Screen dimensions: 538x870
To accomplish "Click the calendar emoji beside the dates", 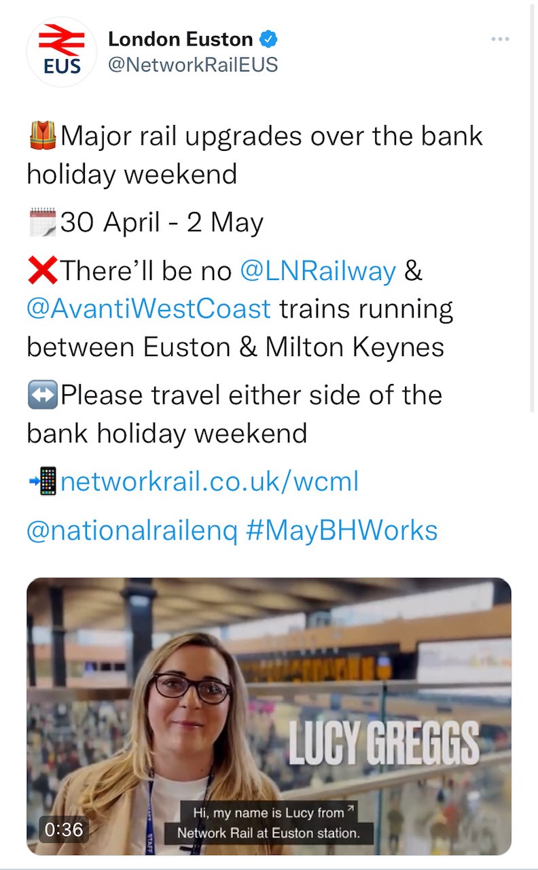I will (43, 222).
